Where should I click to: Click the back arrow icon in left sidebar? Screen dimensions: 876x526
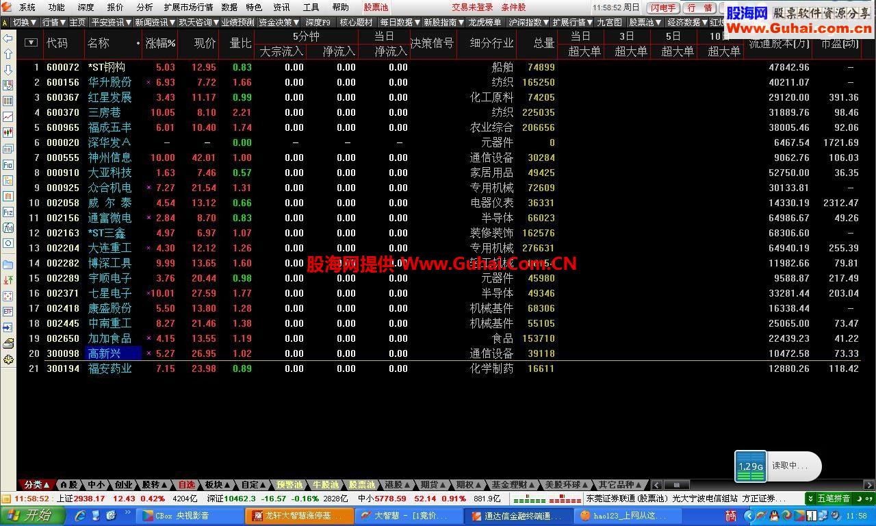point(8,38)
